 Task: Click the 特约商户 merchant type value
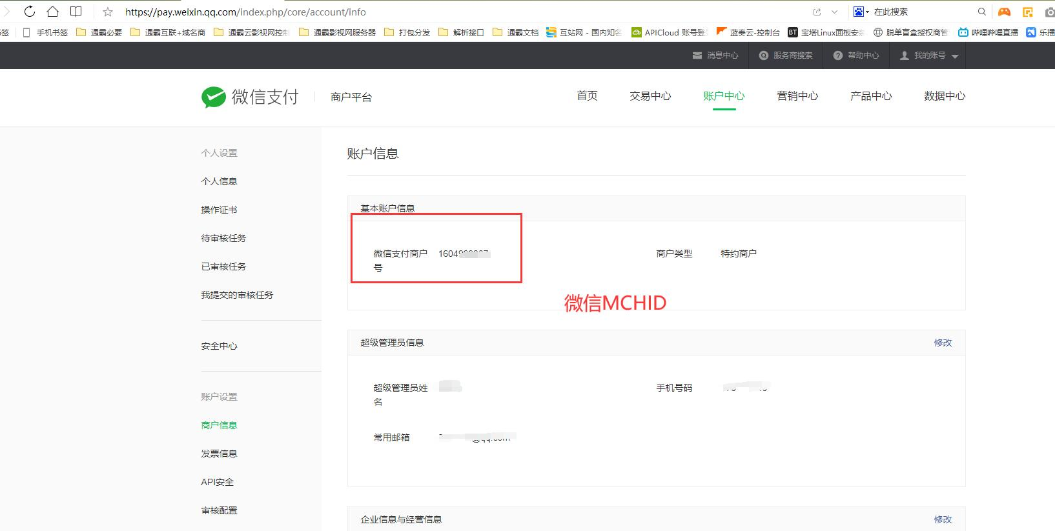(739, 254)
